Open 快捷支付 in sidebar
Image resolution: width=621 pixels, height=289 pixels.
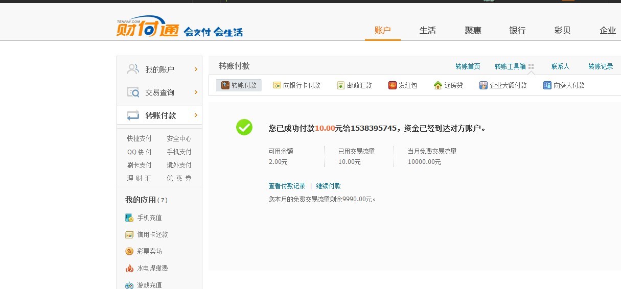[x=140, y=138]
